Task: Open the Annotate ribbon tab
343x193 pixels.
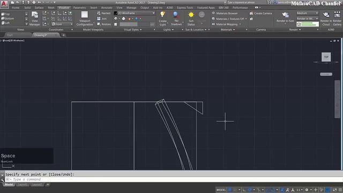Action: tap(107, 8)
